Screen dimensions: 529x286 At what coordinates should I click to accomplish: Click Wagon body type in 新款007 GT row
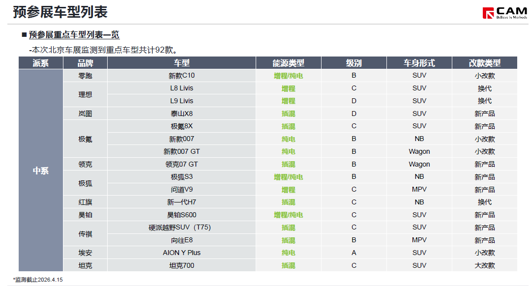(419, 151)
